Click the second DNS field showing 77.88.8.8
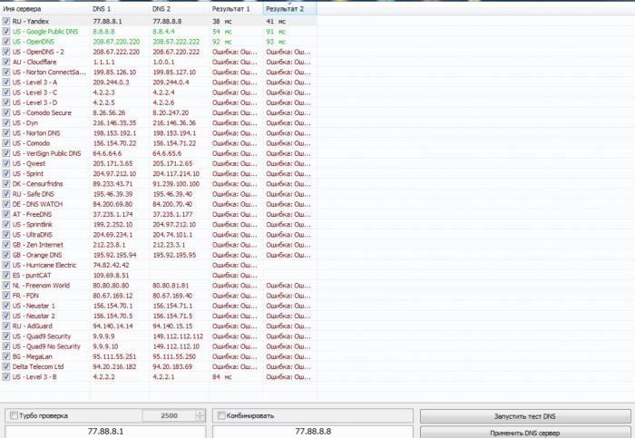This screenshot has width=635, height=438. pos(313,432)
